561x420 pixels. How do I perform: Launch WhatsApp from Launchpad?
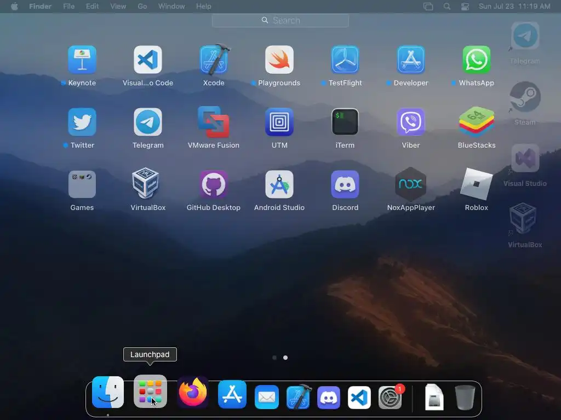(x=477, y=60)
